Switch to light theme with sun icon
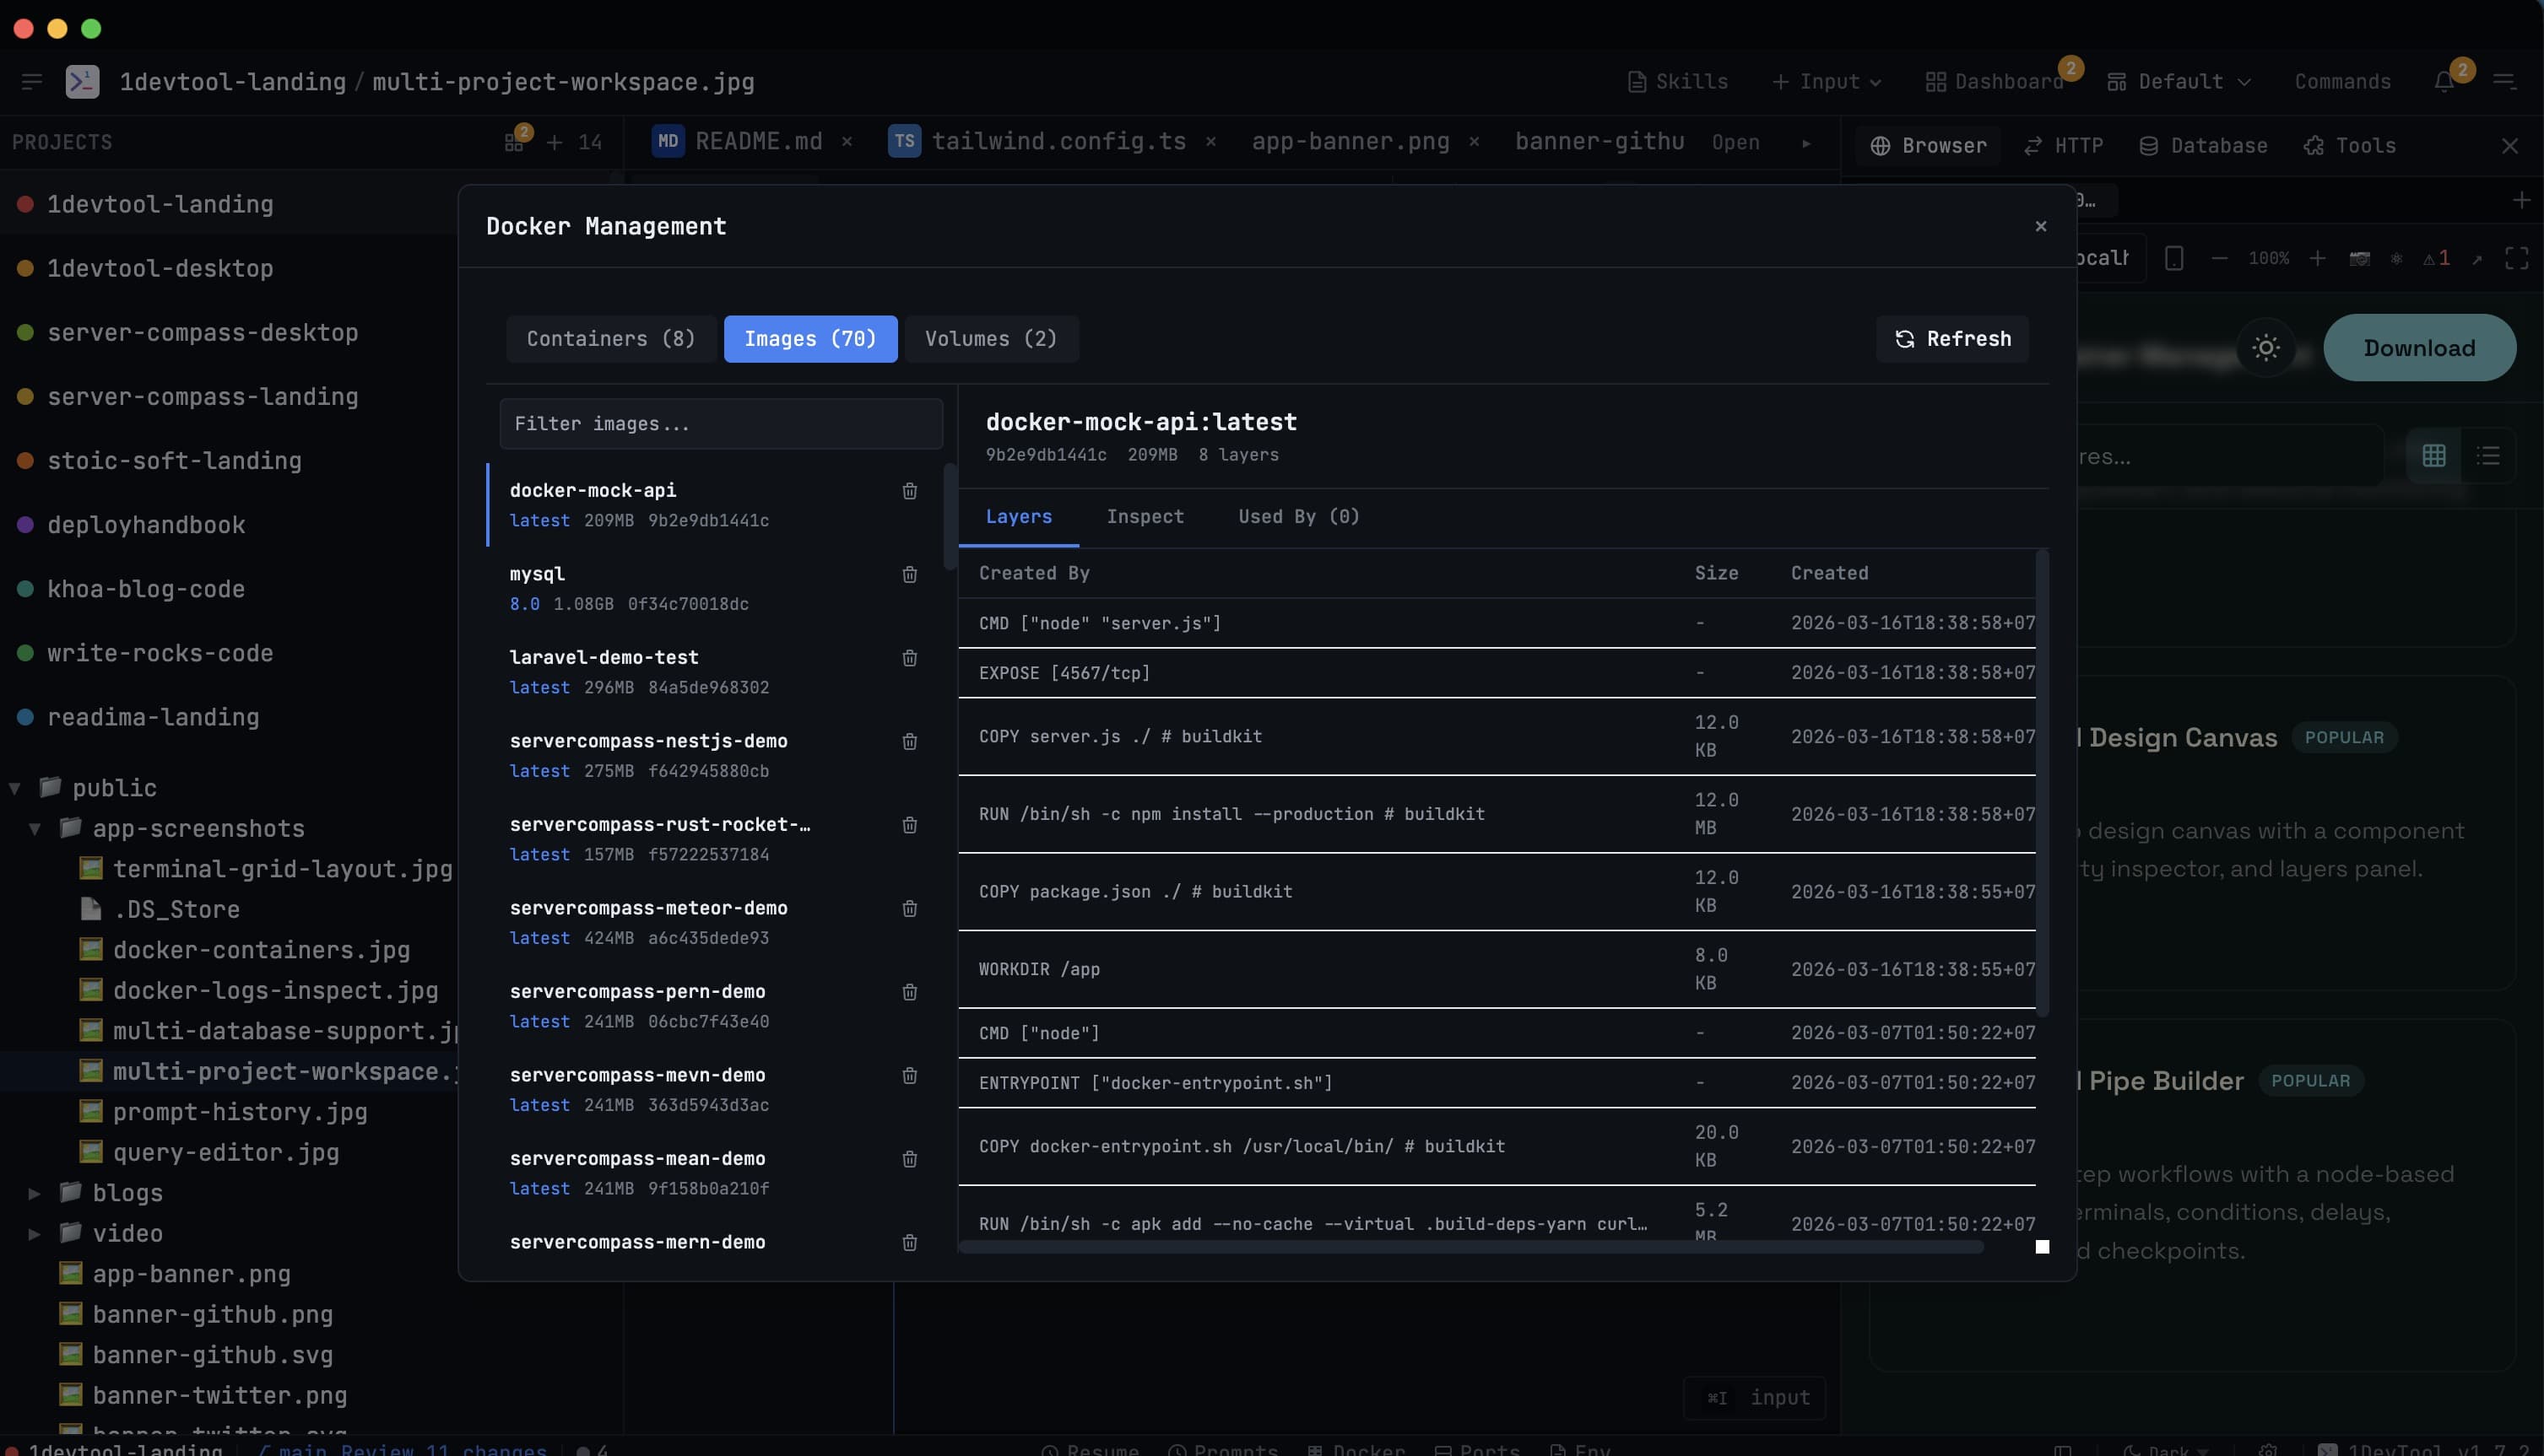This screenshot has height=1456, width=2544. coord(2266,348)
